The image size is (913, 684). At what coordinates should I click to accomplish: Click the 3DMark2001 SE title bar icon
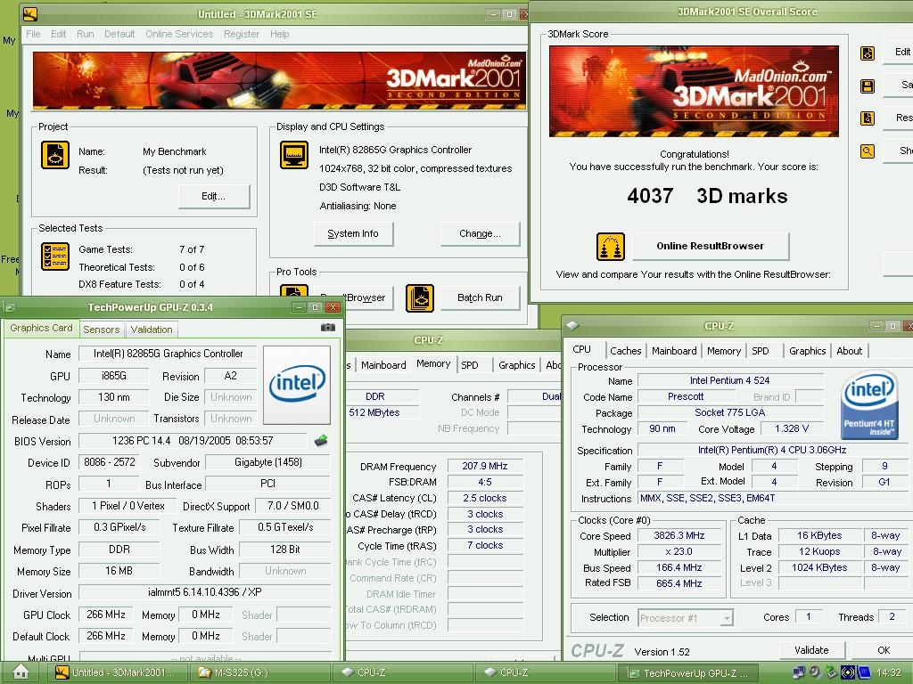pyautogui.click(x=30, y=14)
